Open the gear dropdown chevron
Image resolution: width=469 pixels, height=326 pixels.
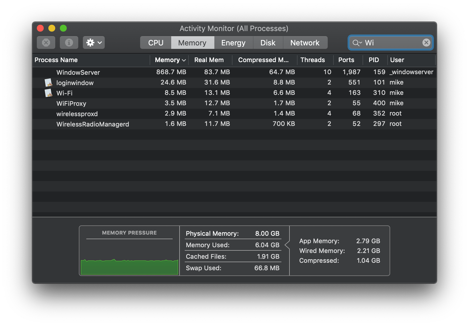[x=99, y=42]
